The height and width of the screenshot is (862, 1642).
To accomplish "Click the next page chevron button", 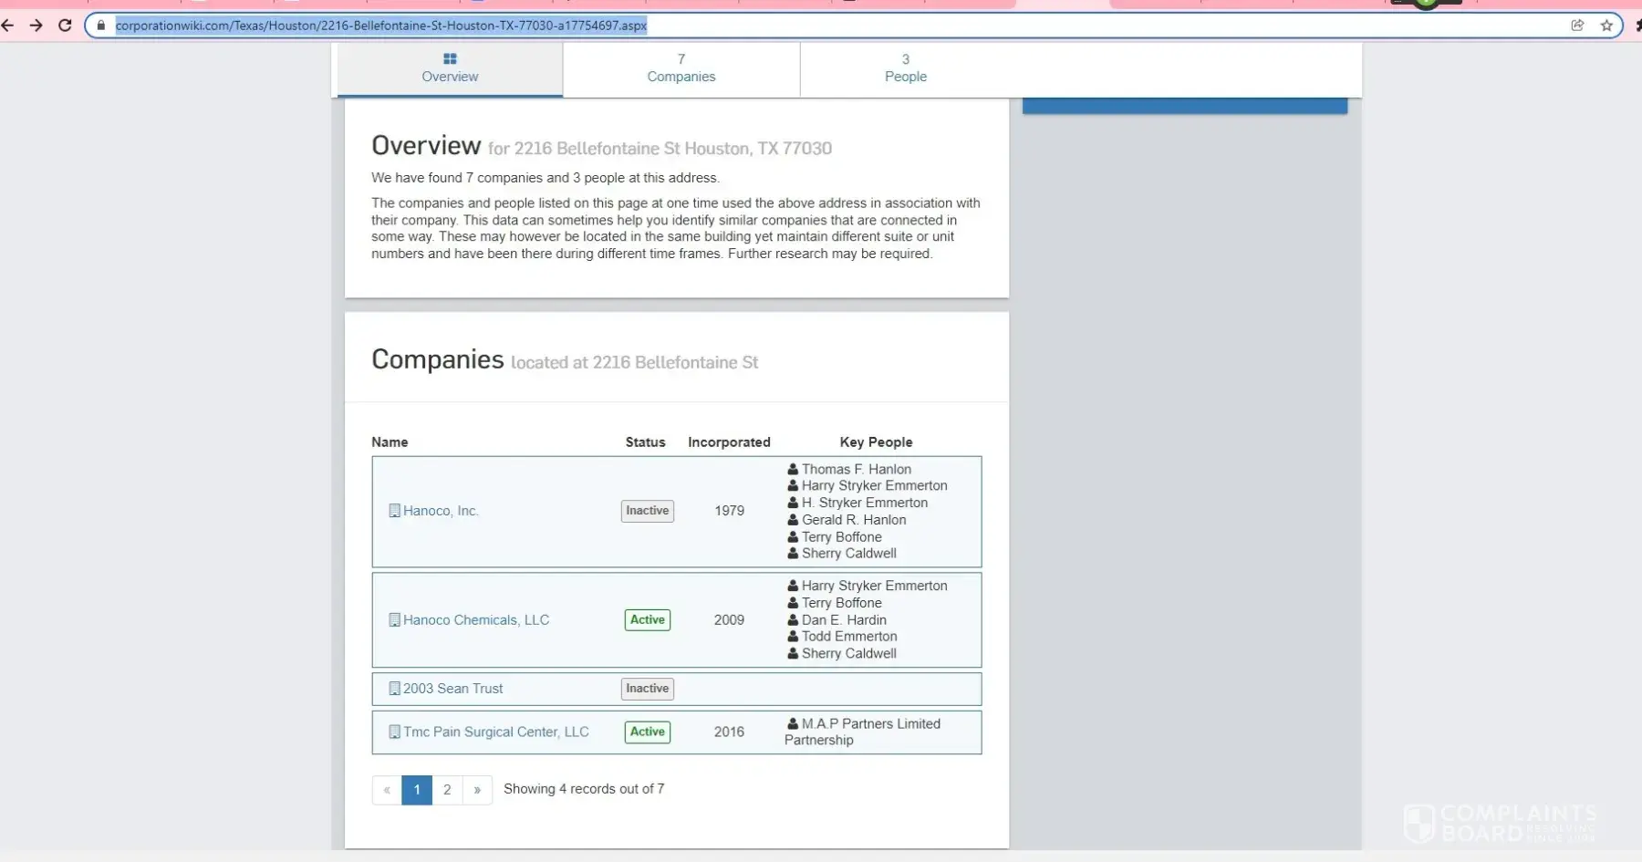I will (x=477, y=790).
